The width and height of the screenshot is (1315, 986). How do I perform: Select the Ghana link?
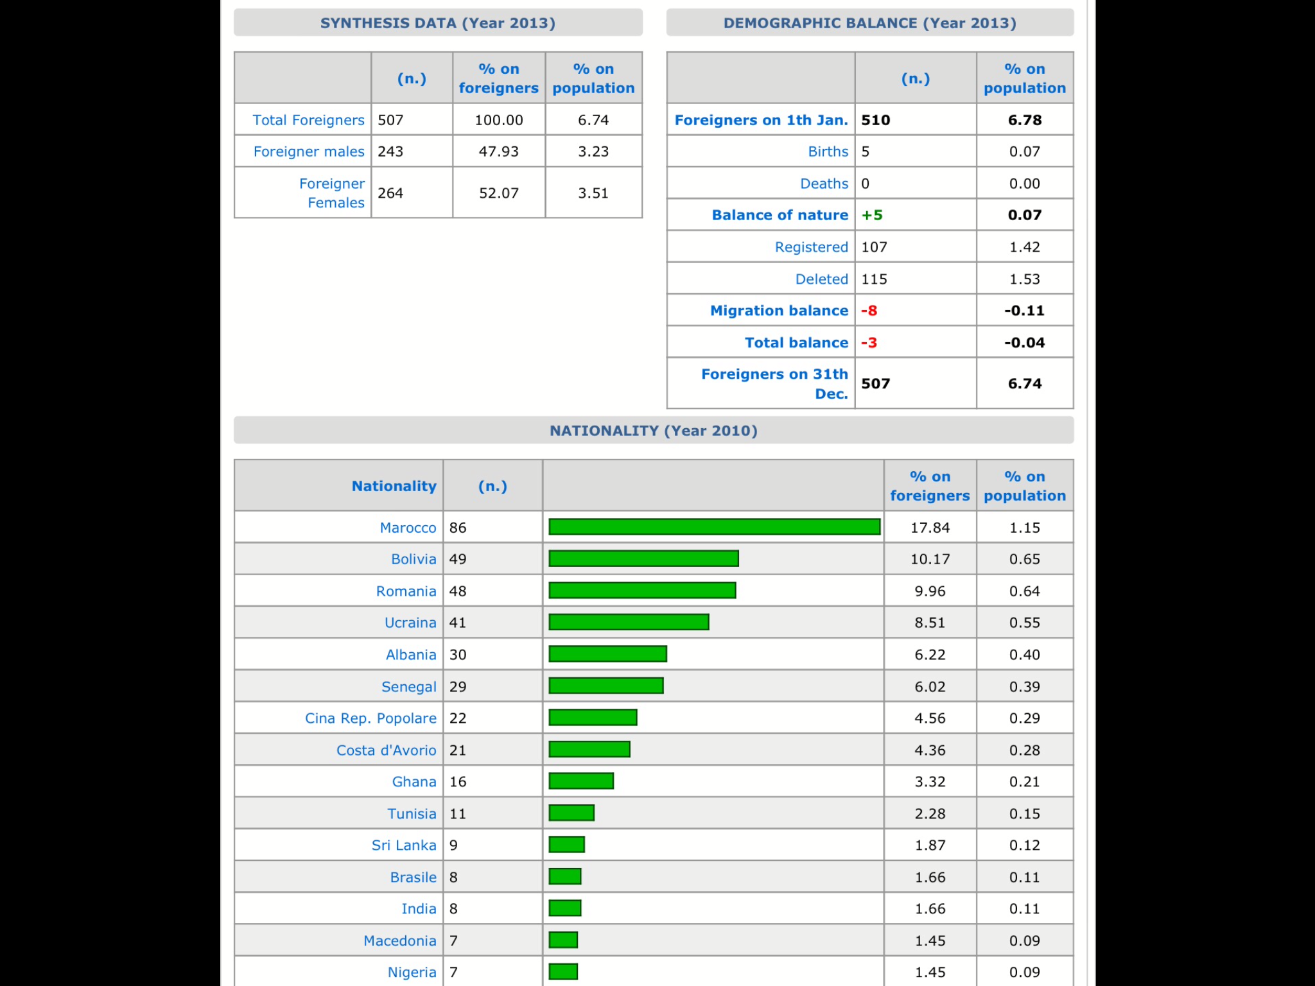coord(414,782)
